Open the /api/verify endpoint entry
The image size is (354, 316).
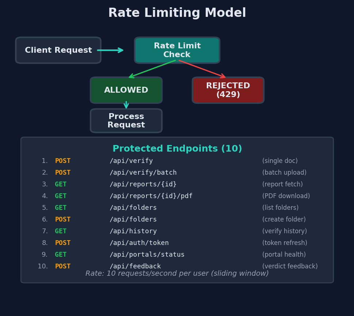131,160
